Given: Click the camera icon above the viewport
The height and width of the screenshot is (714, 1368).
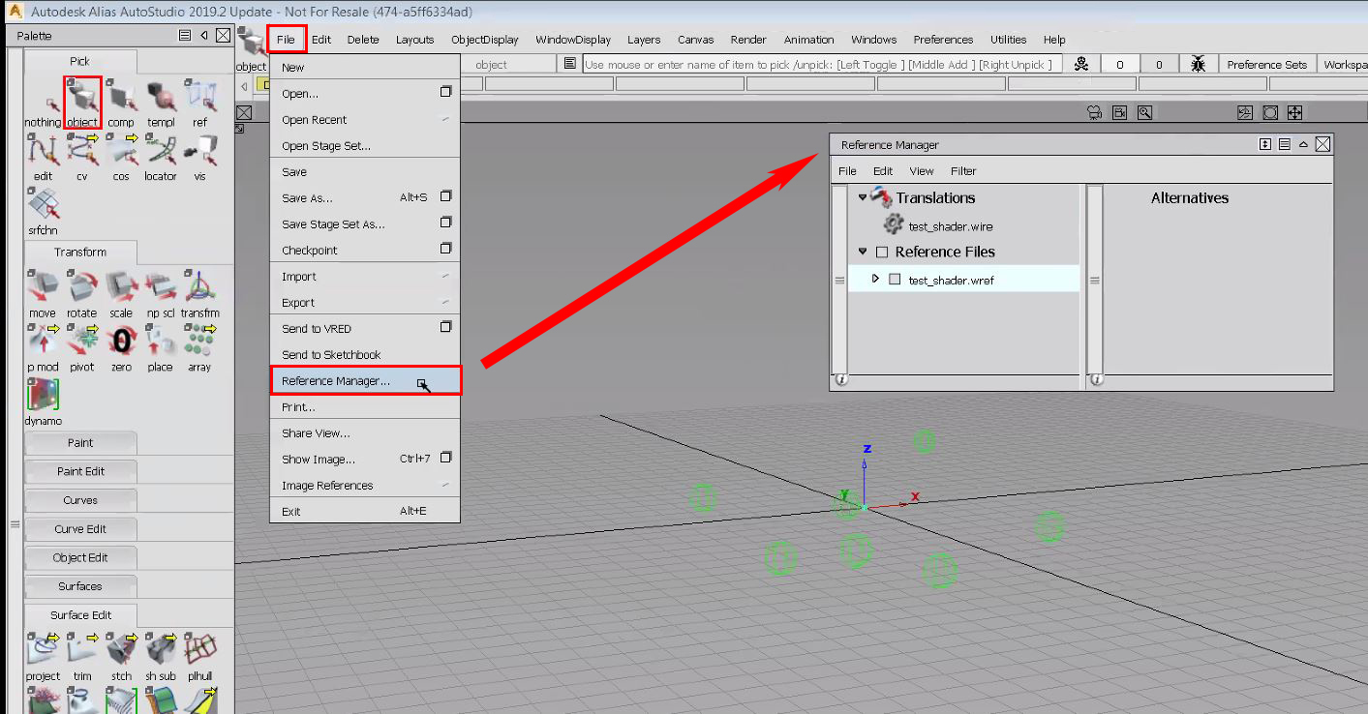Looking at the screenshot, I should pos(1094,112).
